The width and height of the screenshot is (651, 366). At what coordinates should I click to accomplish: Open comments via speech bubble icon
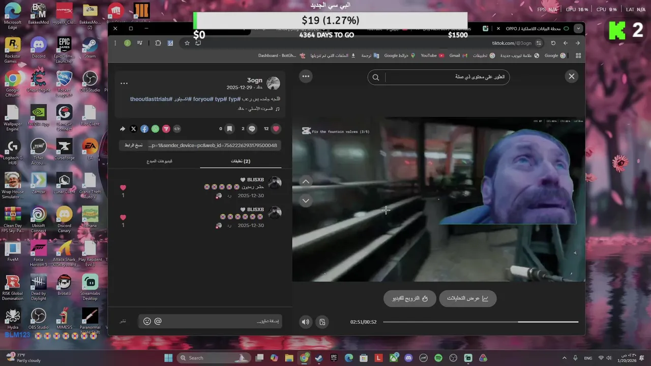click(252, 129)
